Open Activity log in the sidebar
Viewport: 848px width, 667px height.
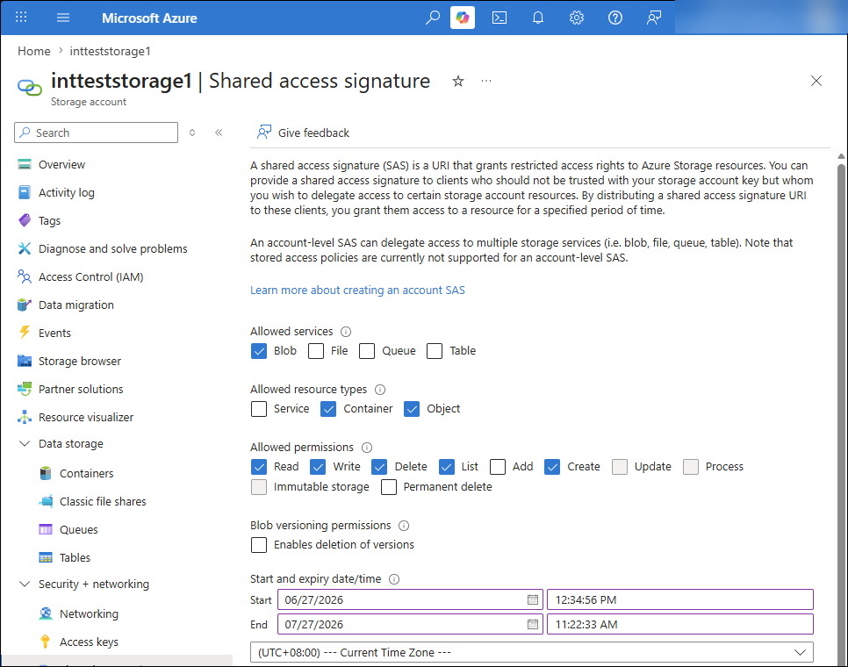click(x=66, y=192)
